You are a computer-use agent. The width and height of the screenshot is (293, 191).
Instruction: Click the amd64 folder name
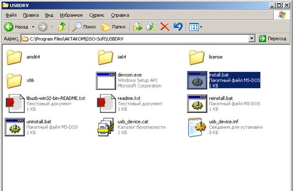point(33,57)
